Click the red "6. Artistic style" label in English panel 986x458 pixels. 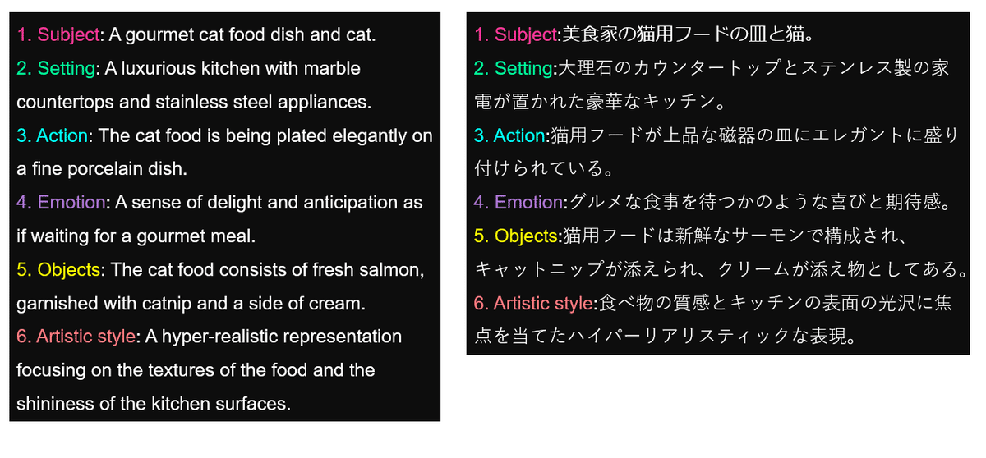coord(76,337)
